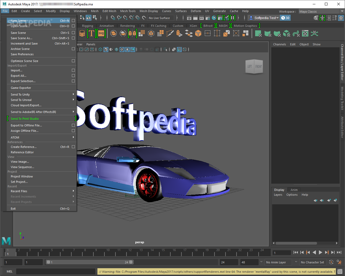
Task: Click the IPR render icon
Action: 202,18
